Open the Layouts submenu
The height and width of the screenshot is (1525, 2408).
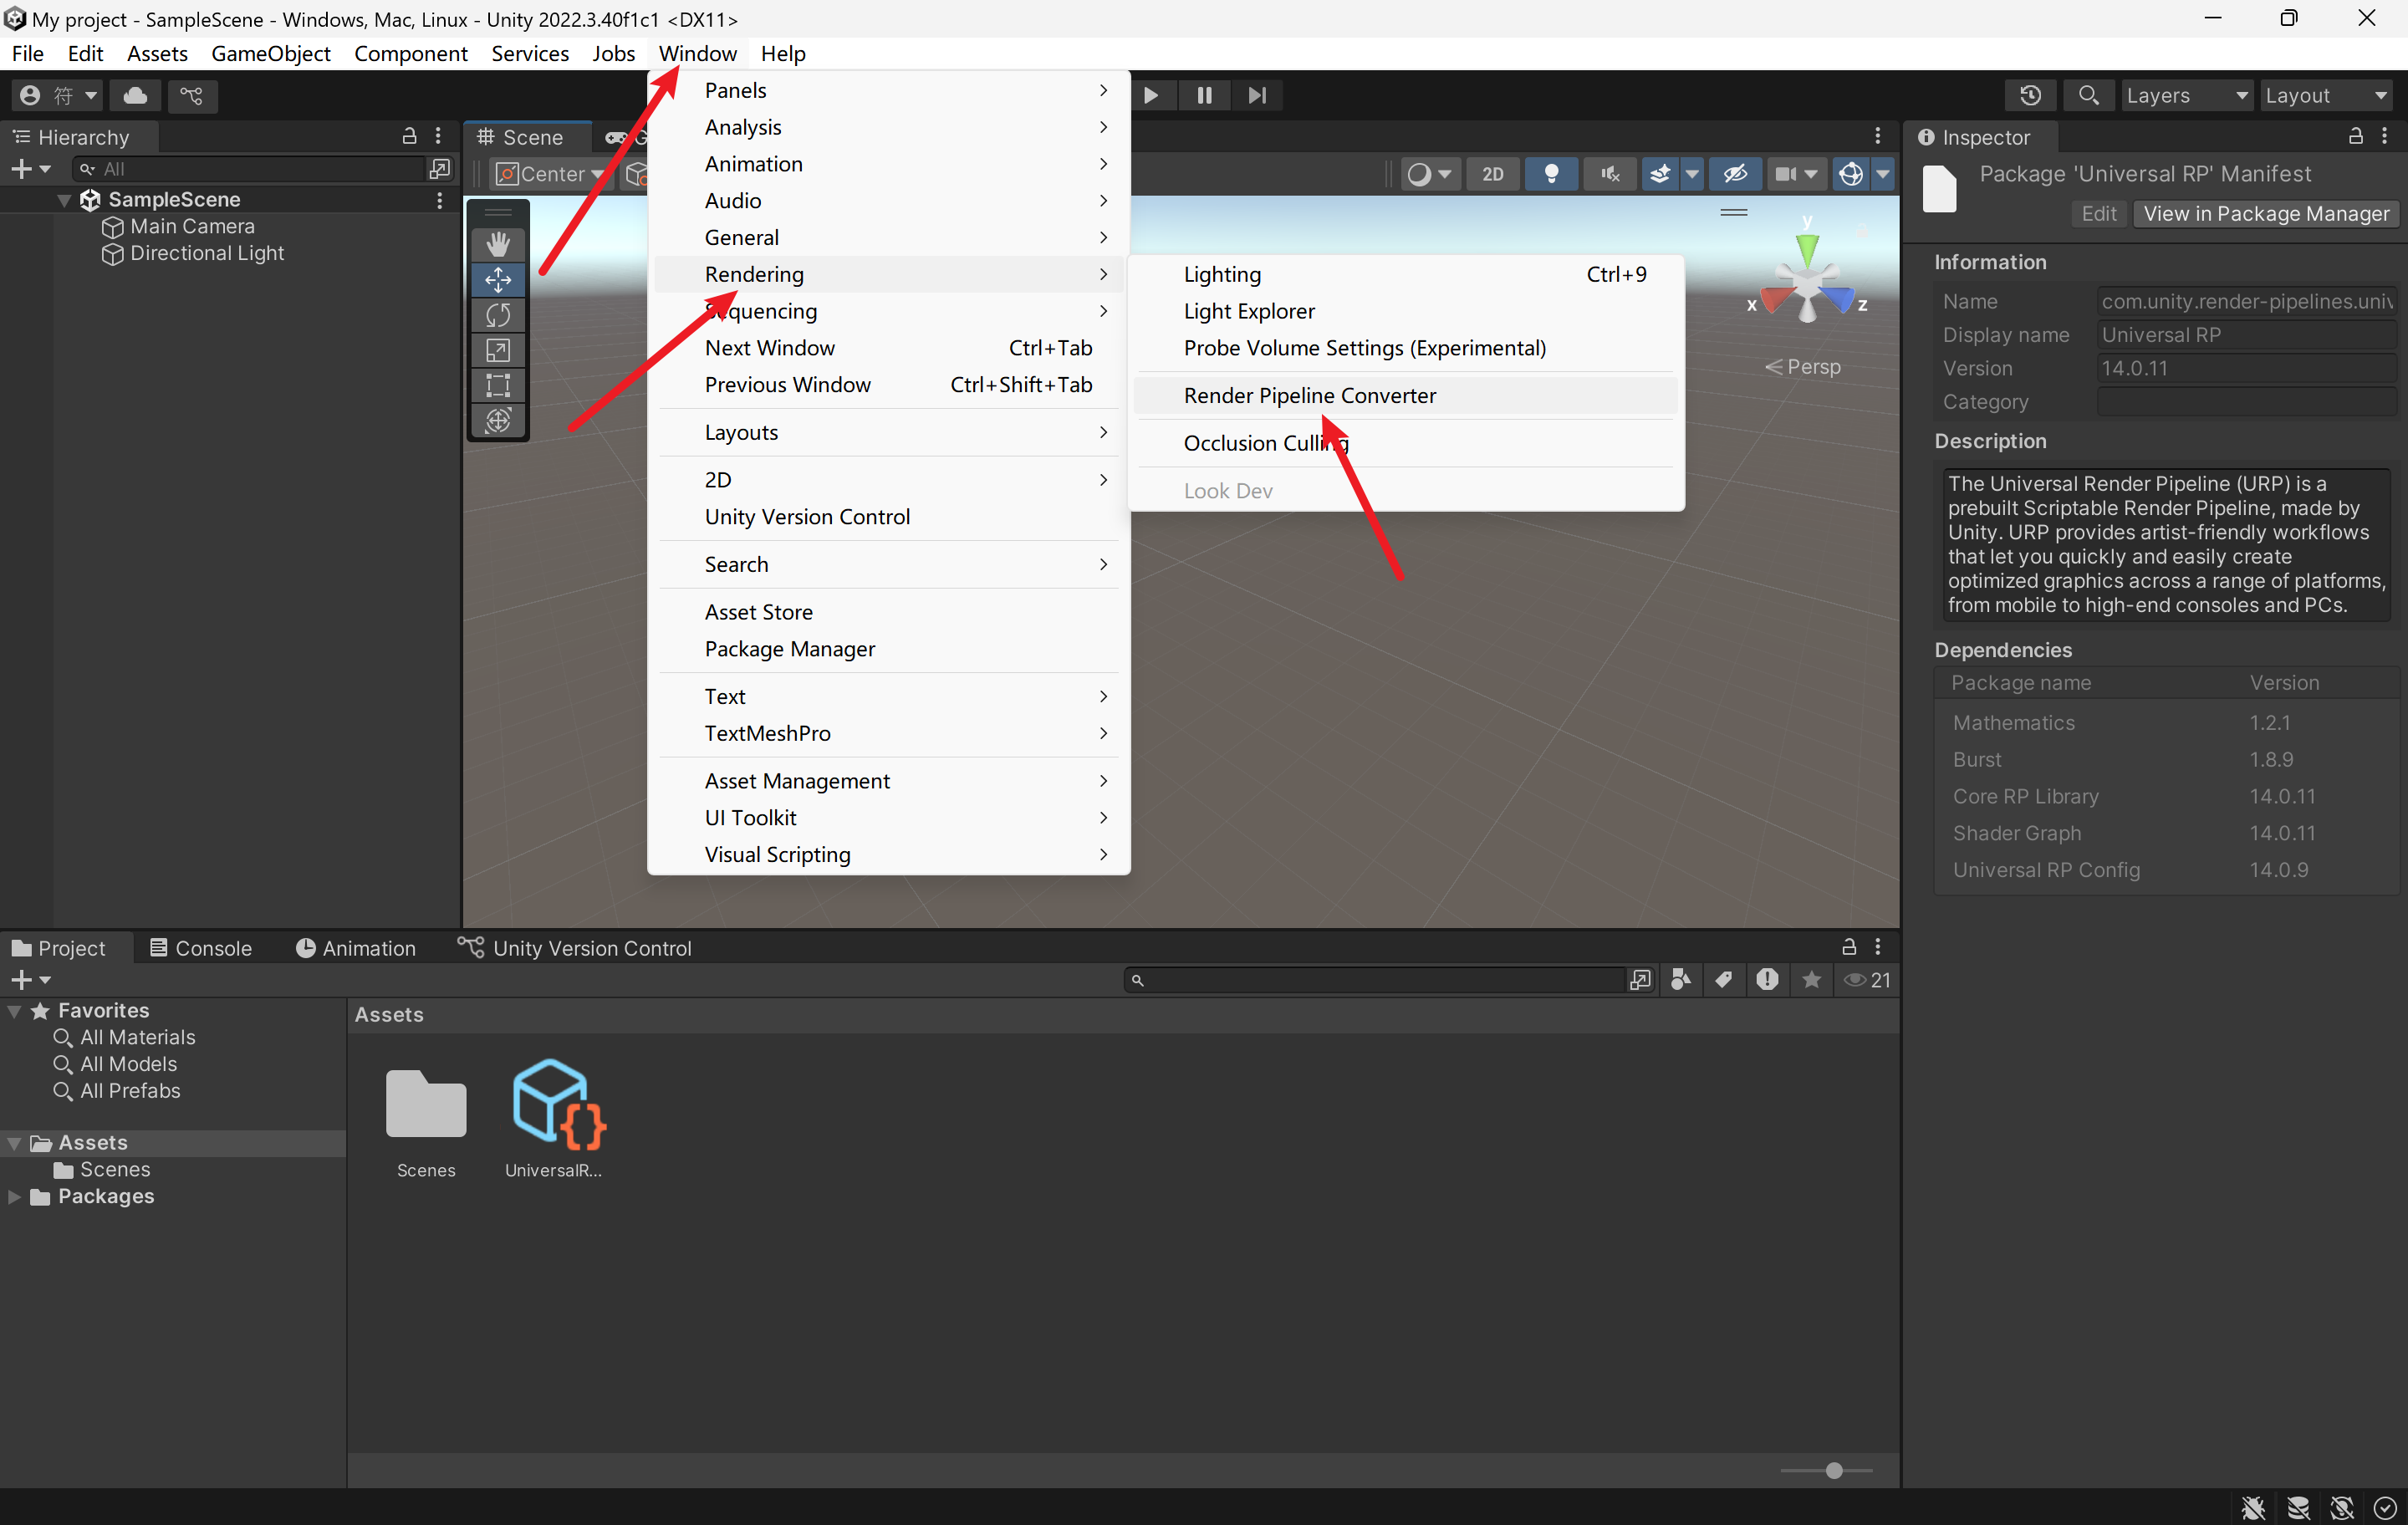click(888, 432)
